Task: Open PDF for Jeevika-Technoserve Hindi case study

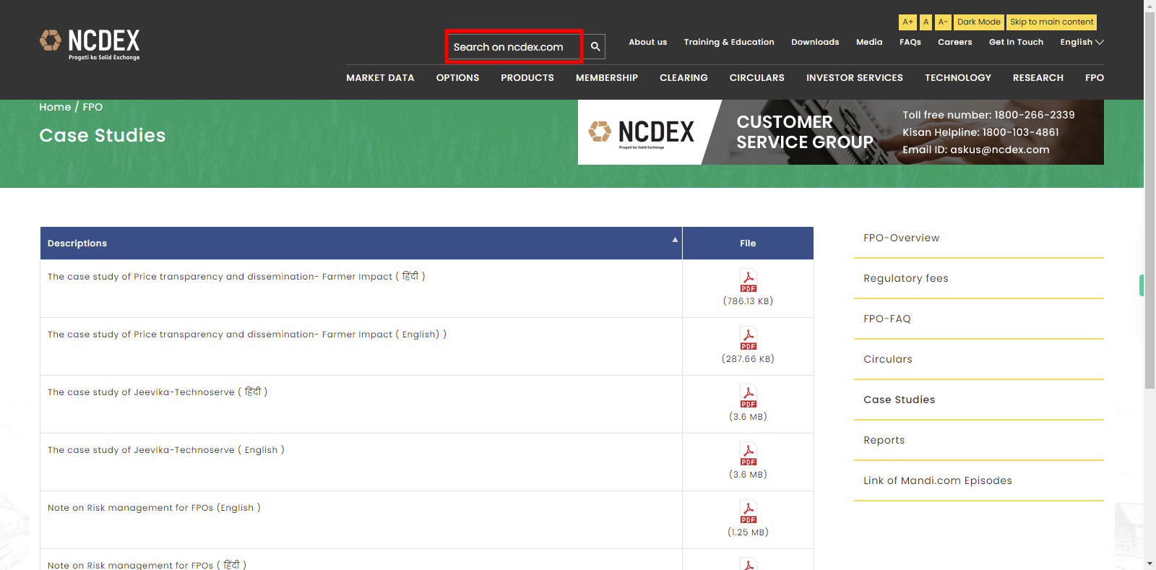Action: tap(748, 396)
